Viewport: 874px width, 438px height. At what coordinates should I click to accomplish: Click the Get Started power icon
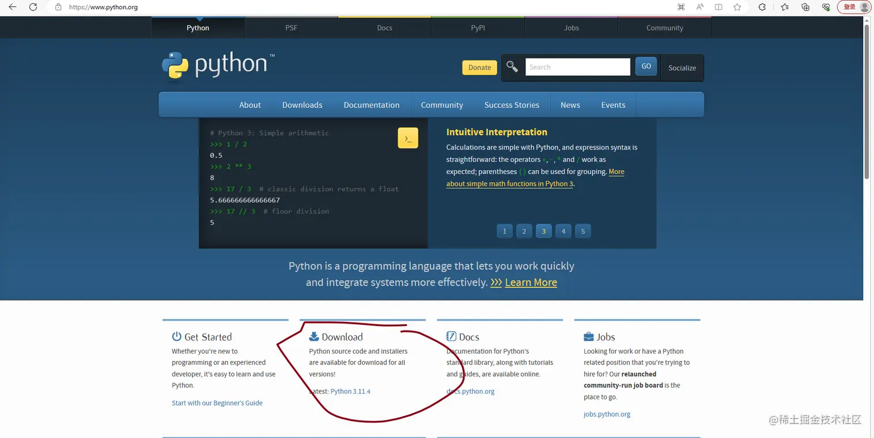[176, 336]
